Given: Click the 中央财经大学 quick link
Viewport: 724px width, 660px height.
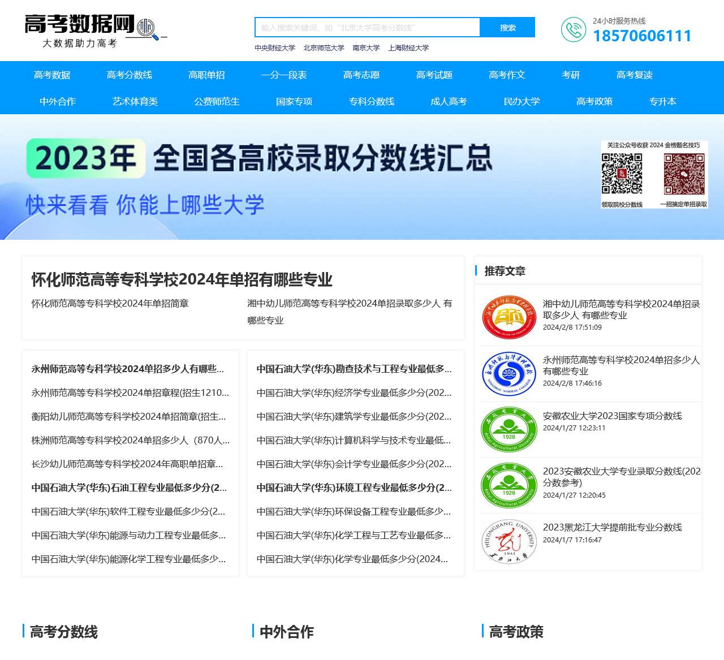Looking at the screenshot, I should pos(275,48).
